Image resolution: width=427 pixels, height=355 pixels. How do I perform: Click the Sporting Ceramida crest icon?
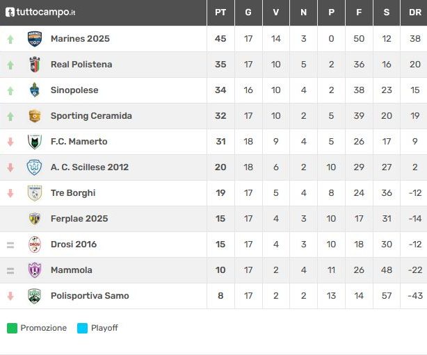[x=34, y=116]
